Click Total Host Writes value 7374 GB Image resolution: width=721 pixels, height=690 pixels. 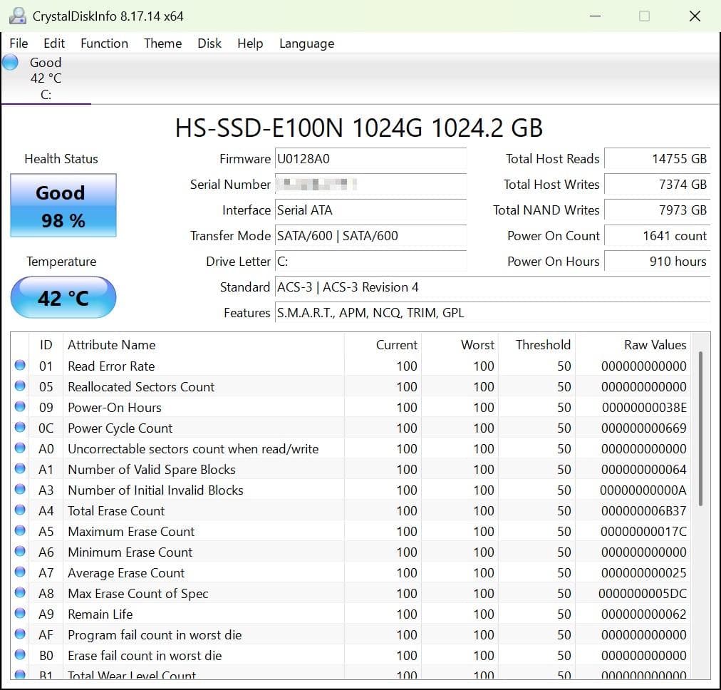[657, 185]
